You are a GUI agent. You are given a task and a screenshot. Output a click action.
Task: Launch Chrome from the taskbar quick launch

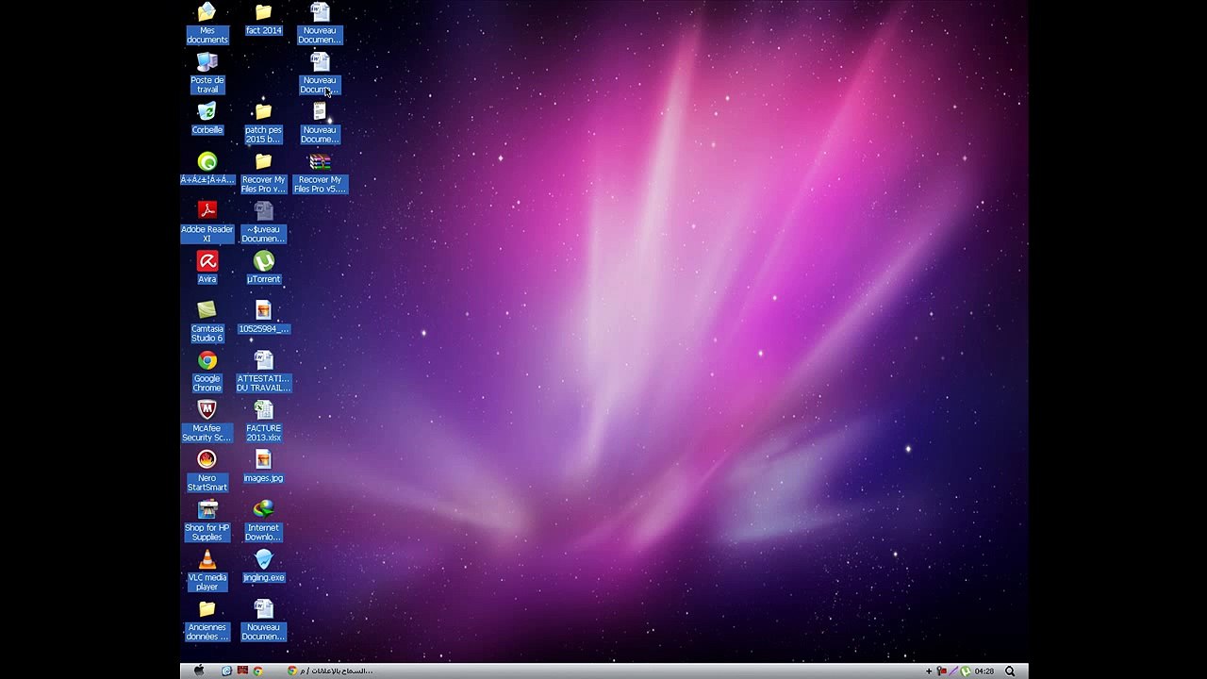(257, 671)
